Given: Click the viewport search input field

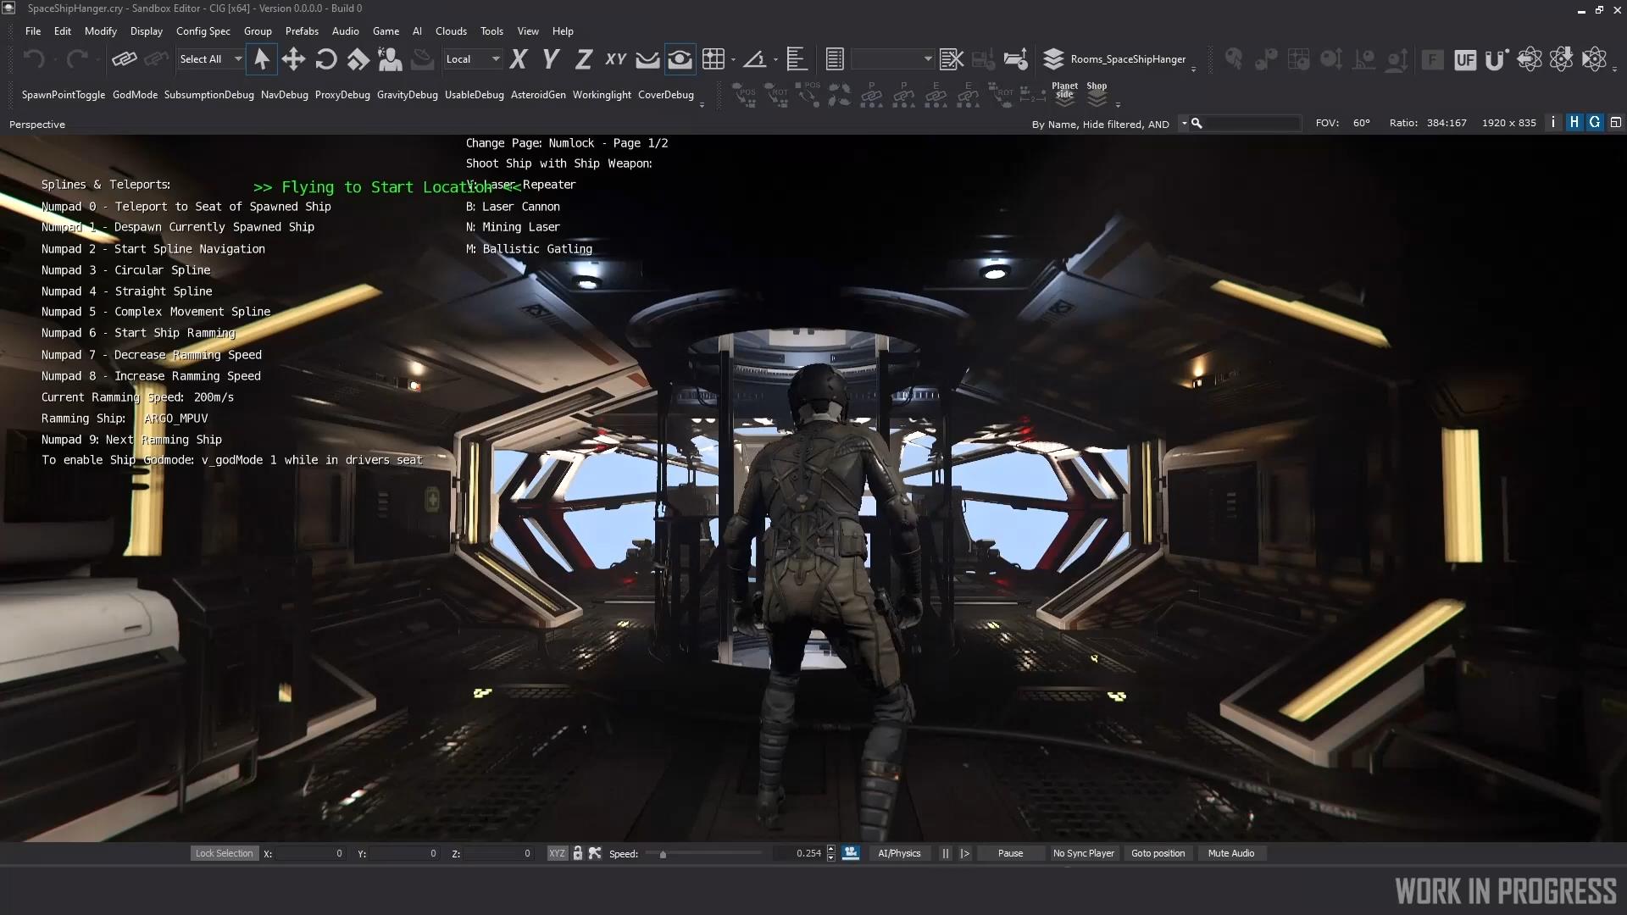Looking at the screenshot, I should pyautogui.click(x=1252, y=124).
